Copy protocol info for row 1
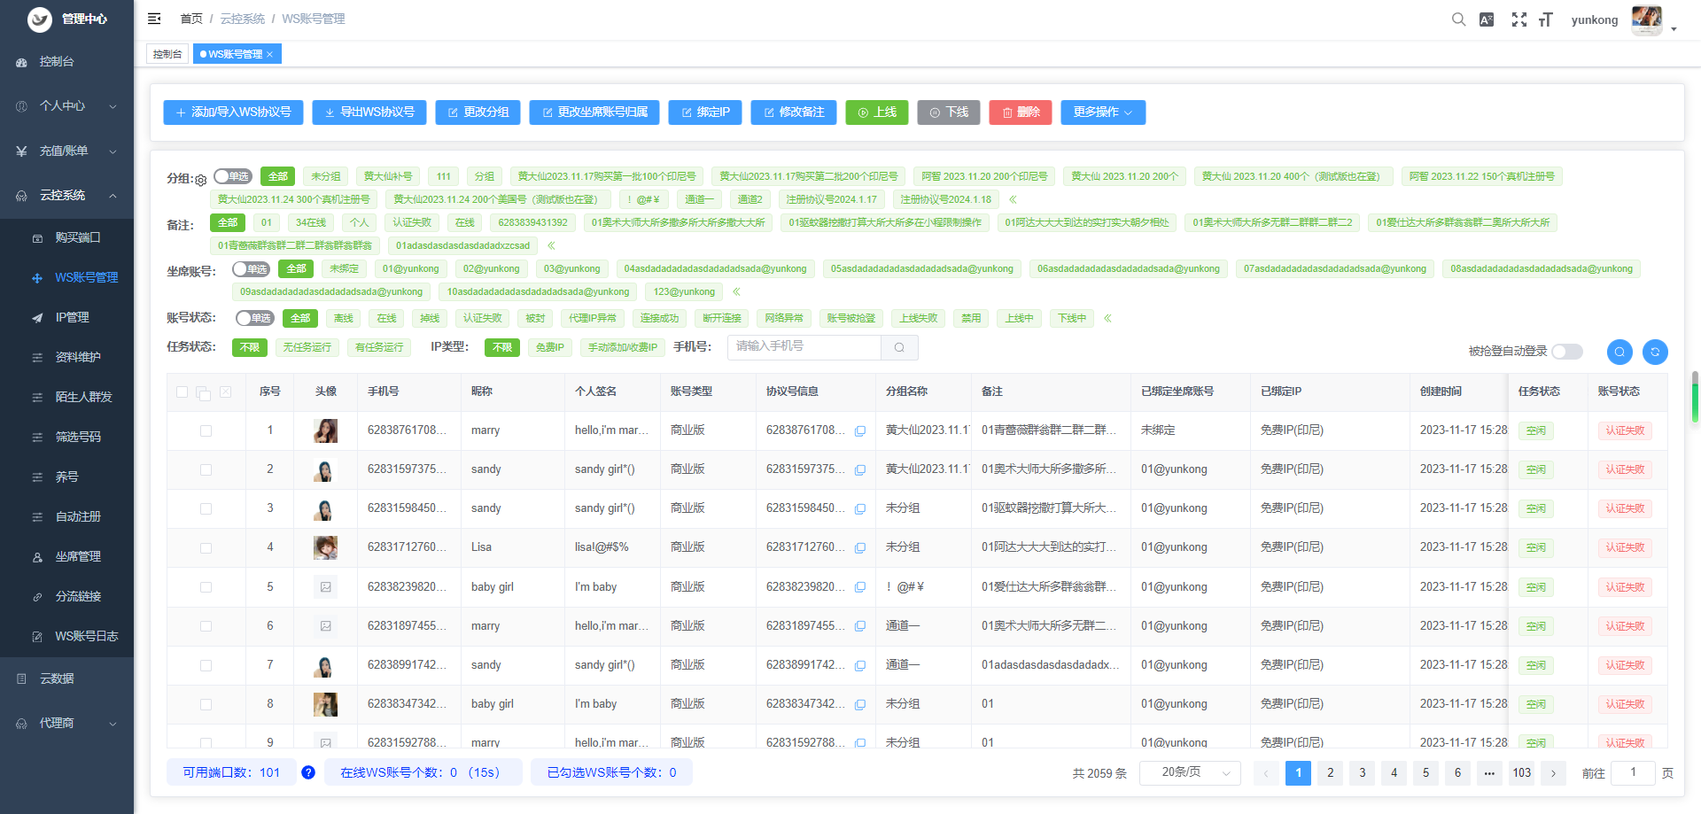The height and width of the screenshot is (814, 1701). tap(859, 431)
